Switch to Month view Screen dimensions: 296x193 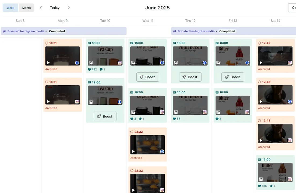[26, 8]
